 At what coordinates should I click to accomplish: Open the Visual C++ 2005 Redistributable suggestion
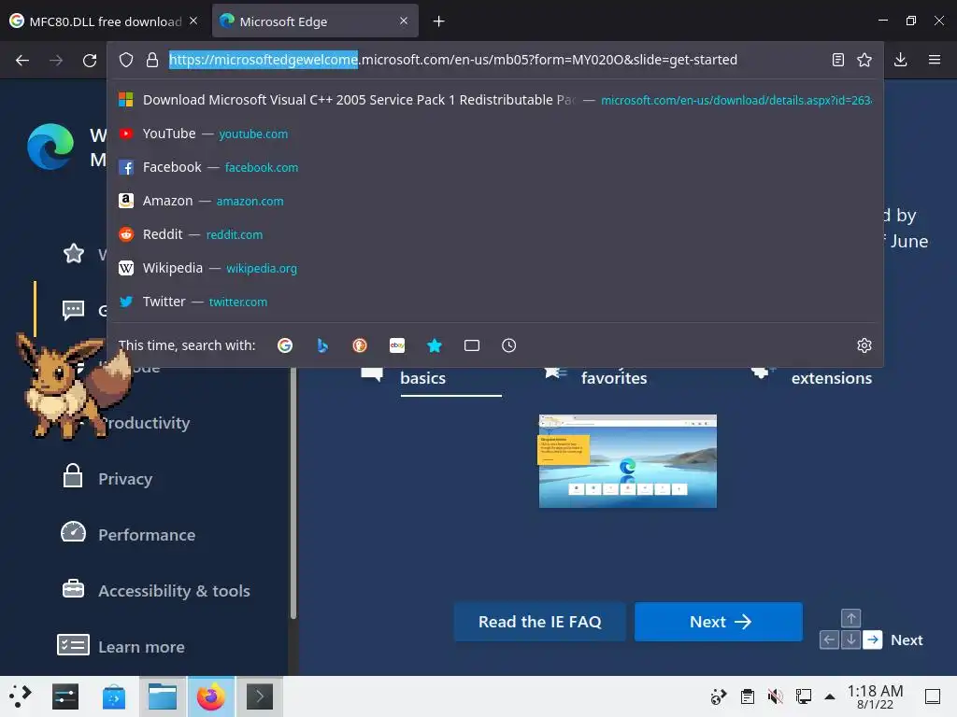pyautogui.click(x=495, y=100)
